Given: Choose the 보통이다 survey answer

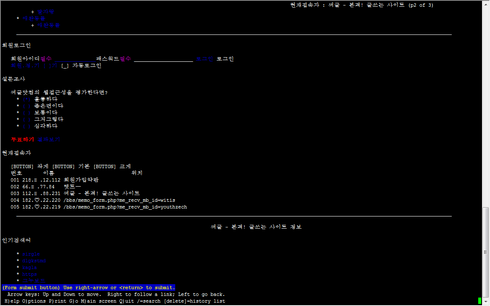Looking at the screenshot, I should (26, 113).
